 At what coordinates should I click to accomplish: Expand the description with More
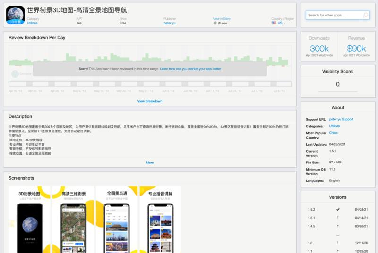(x=150, y=163)
